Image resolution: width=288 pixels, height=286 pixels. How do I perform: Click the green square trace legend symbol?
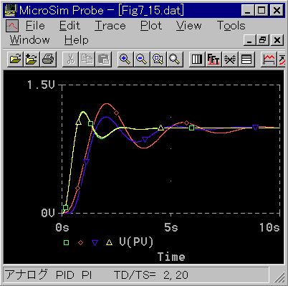[x=67, y=243]
